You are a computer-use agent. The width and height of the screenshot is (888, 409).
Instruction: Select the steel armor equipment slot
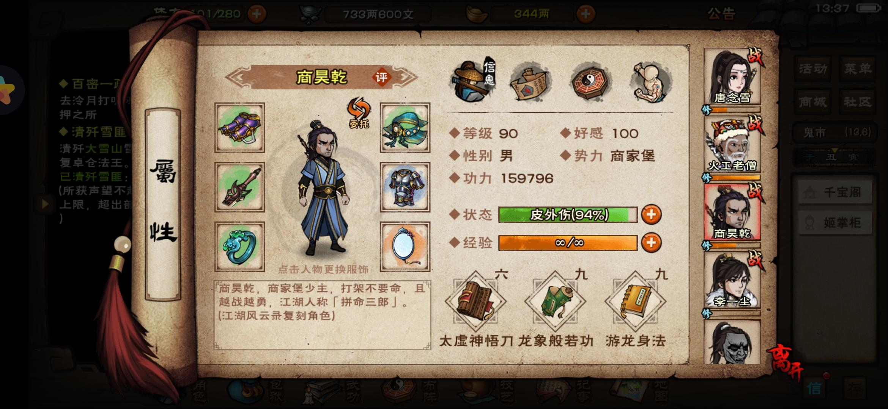click(405, 187)
